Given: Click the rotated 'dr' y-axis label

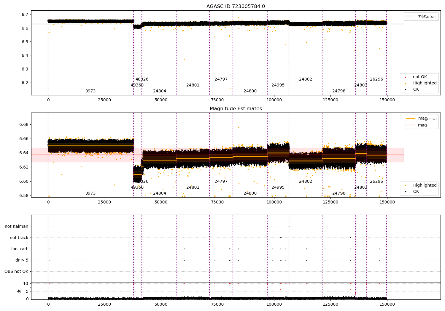Looking at the screenshot, I should click(x=19, y=291).
